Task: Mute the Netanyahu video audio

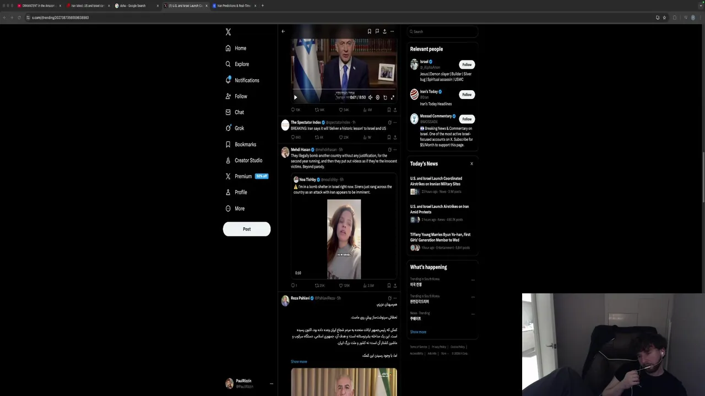Action: tap(370, 97)
